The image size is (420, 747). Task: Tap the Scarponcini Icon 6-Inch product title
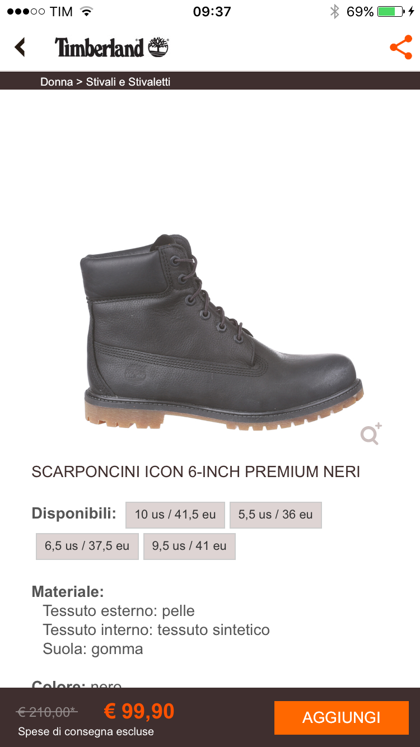[196, 471]
